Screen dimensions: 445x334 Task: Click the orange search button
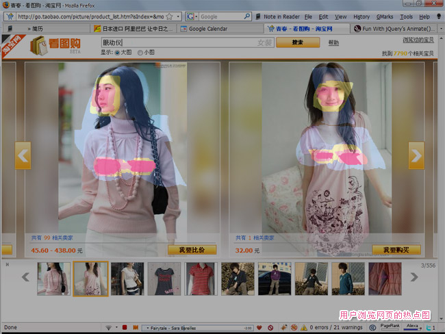298,42
